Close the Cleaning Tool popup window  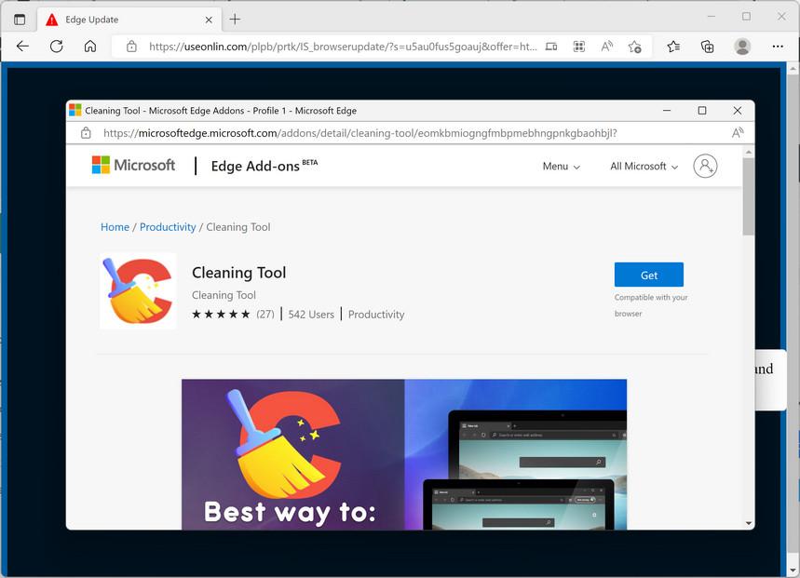pos(738,110)
